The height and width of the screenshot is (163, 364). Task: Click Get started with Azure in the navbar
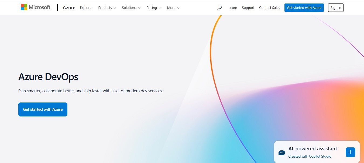click(304, 8)
